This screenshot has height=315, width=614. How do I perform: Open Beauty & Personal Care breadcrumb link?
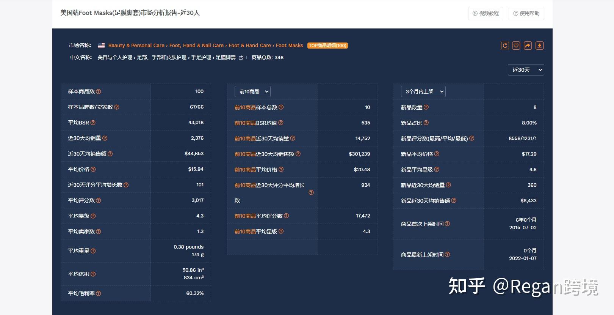pyautogui.click(x=136, y=46)
